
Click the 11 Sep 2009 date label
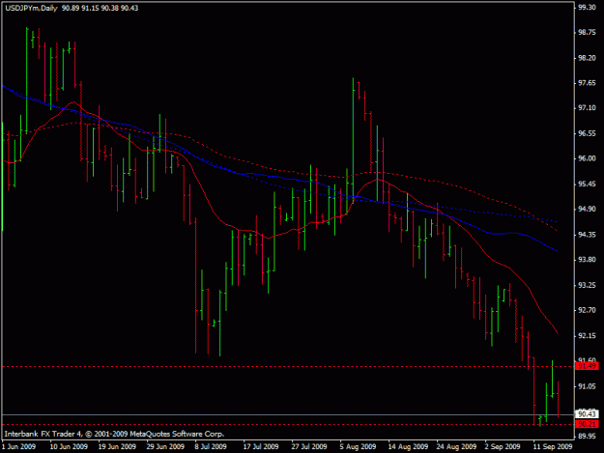pos(553,446)
